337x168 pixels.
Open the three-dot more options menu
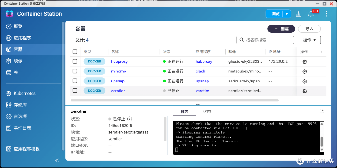click(326, 14)
